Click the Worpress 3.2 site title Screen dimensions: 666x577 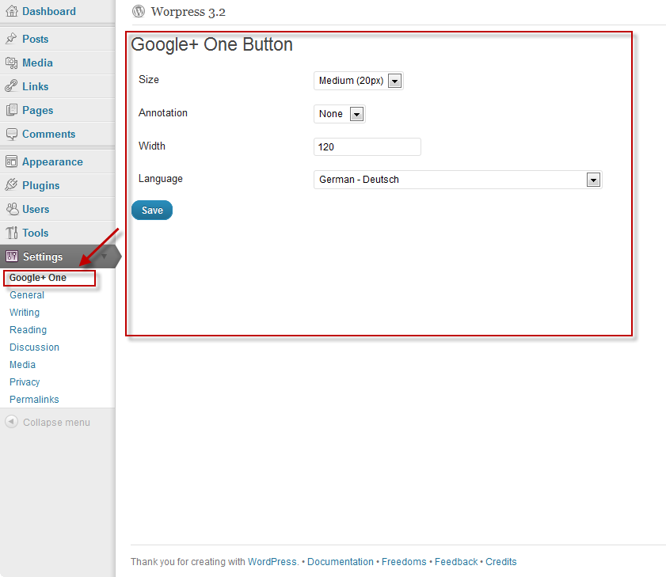(188, 12)
